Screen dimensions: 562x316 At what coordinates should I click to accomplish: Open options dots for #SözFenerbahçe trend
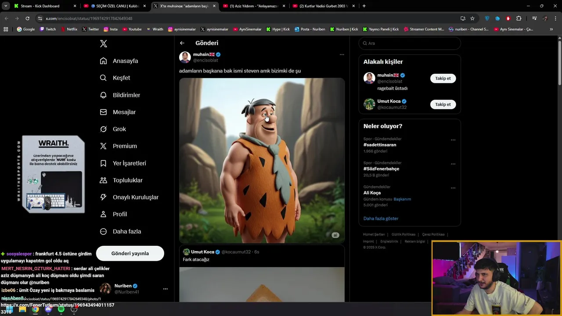coord(453,164)
